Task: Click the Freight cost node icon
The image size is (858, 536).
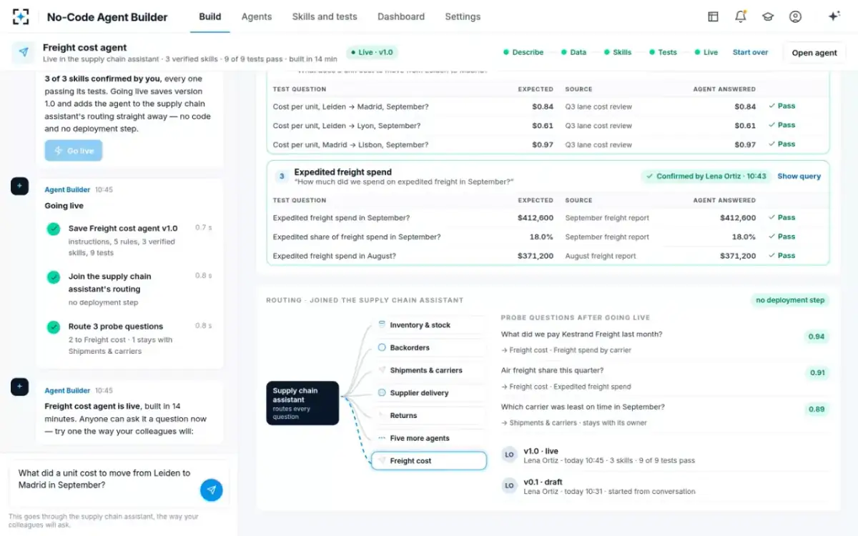Action: 383,461
